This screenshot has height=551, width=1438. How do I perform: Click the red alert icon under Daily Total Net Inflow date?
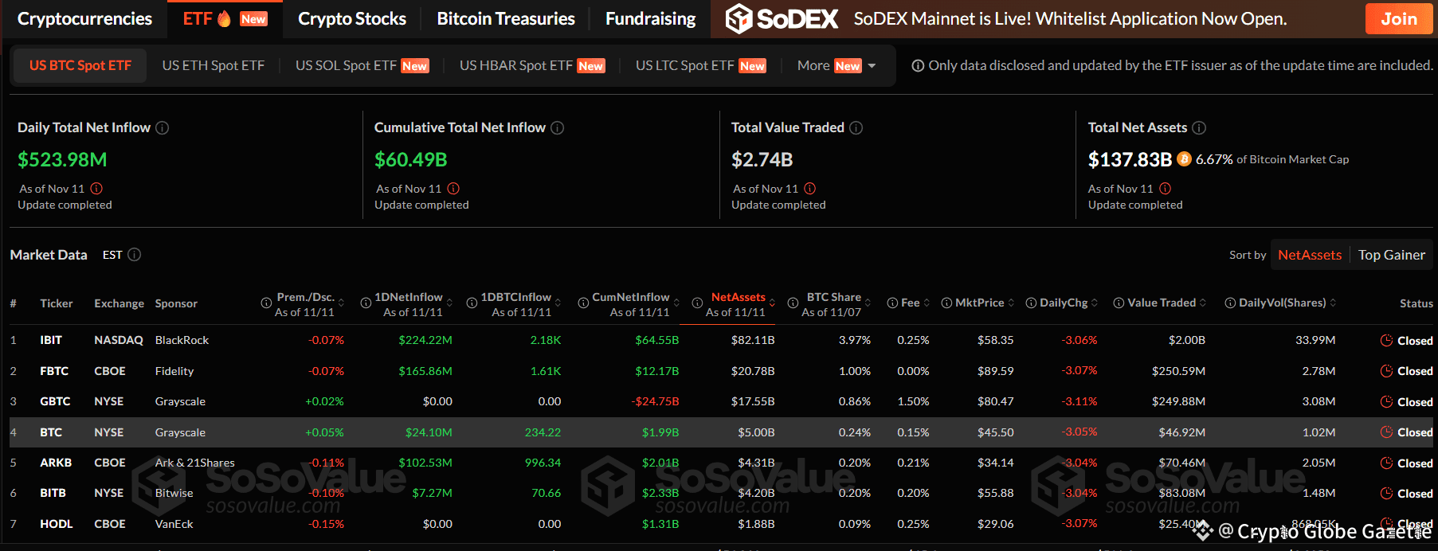point(96,189)
